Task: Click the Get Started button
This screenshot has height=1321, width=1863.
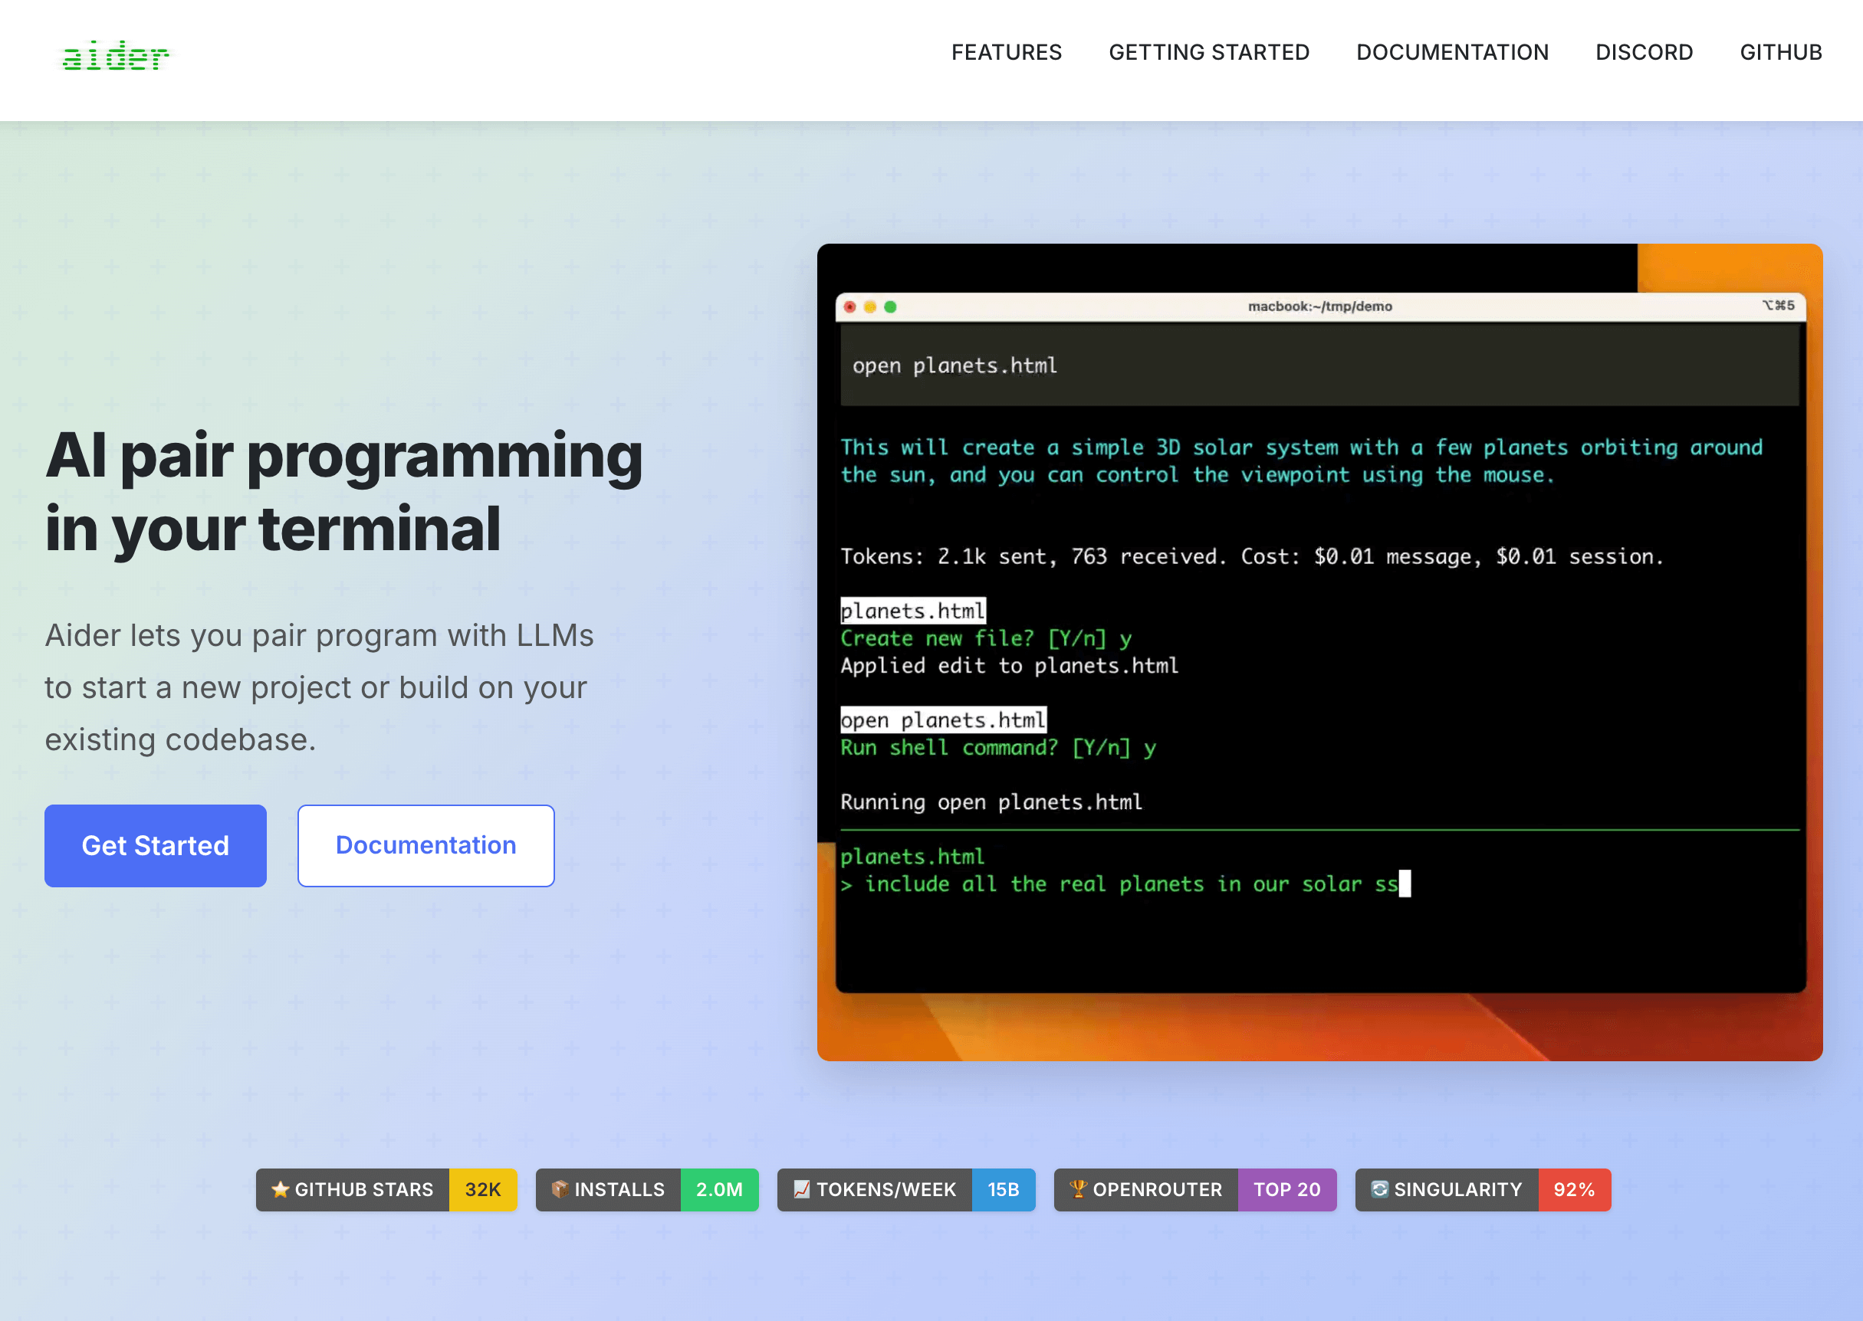Action: click(156, 845)
